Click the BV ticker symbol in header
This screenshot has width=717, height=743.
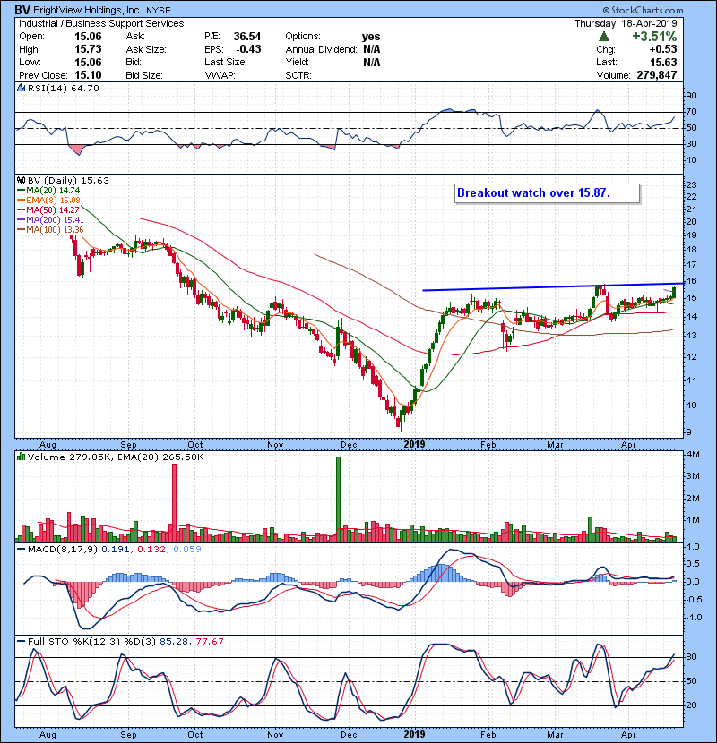tap(22, 10)
